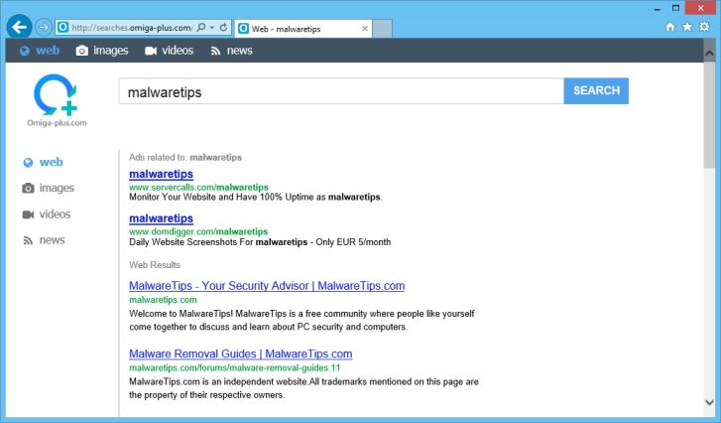Click sidebar video icon beside 'videos'
Screen dimensions: 721x423
28,214
